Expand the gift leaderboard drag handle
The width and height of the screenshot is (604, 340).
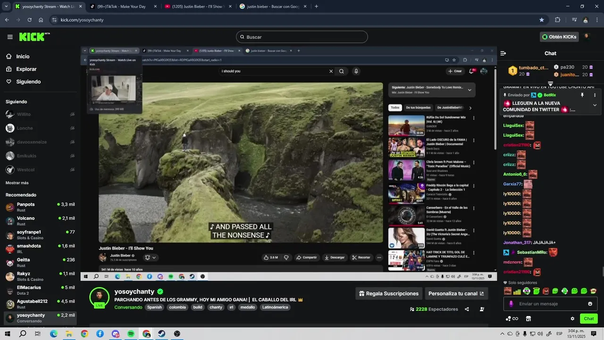550,83
